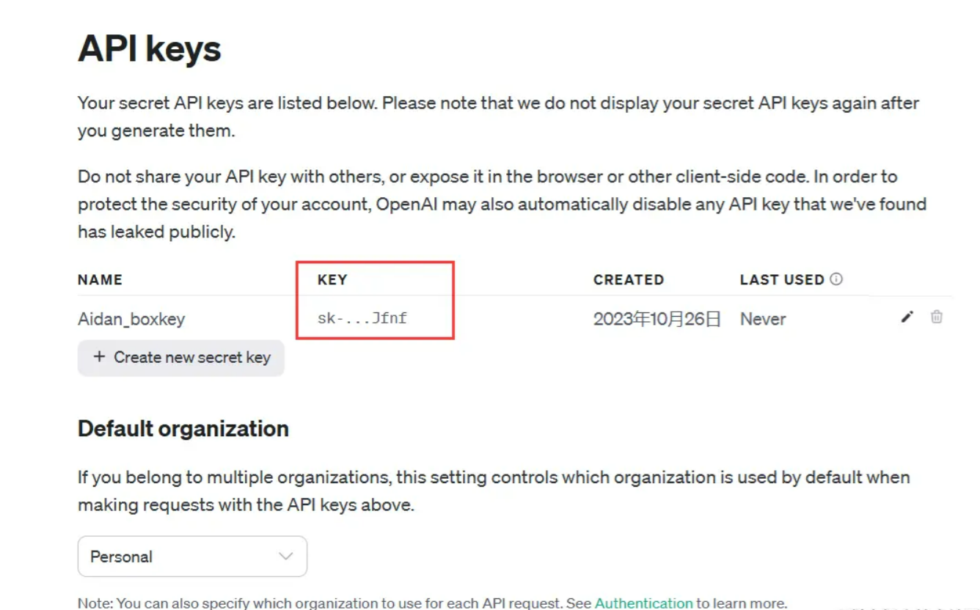Open the Personal organization dropdown
This screenshot has width=980, height=610.
[x=192, y=556]
